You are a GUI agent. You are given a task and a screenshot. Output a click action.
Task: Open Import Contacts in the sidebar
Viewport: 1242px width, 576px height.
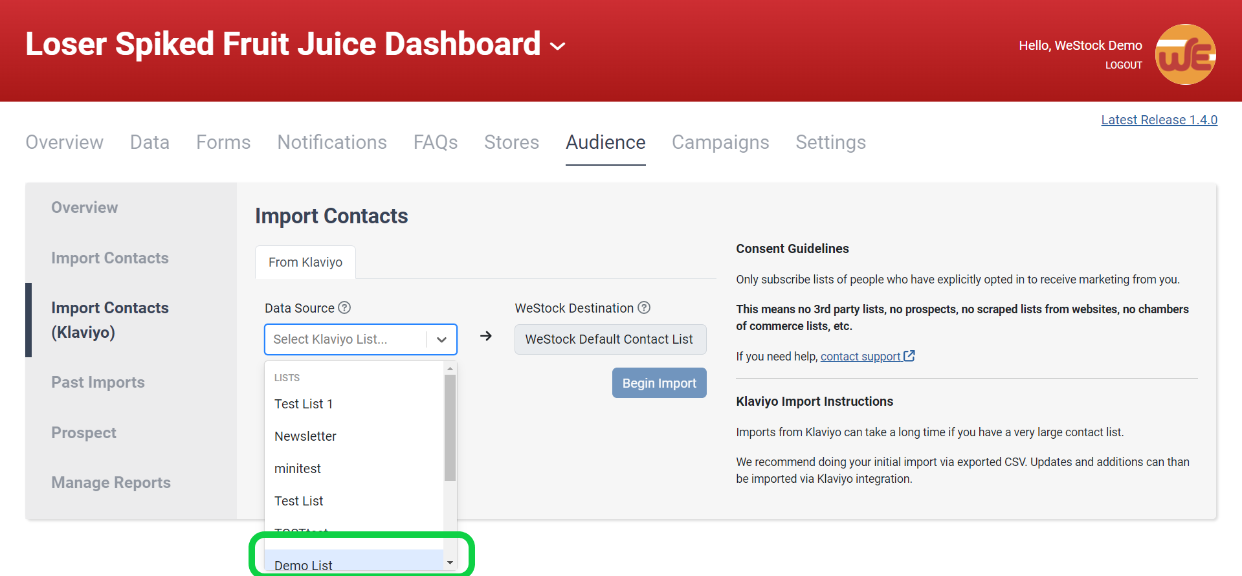110,258
